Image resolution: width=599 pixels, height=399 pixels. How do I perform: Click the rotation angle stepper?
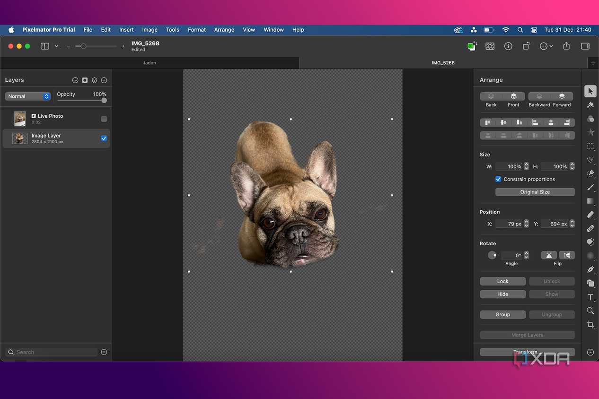526,255
